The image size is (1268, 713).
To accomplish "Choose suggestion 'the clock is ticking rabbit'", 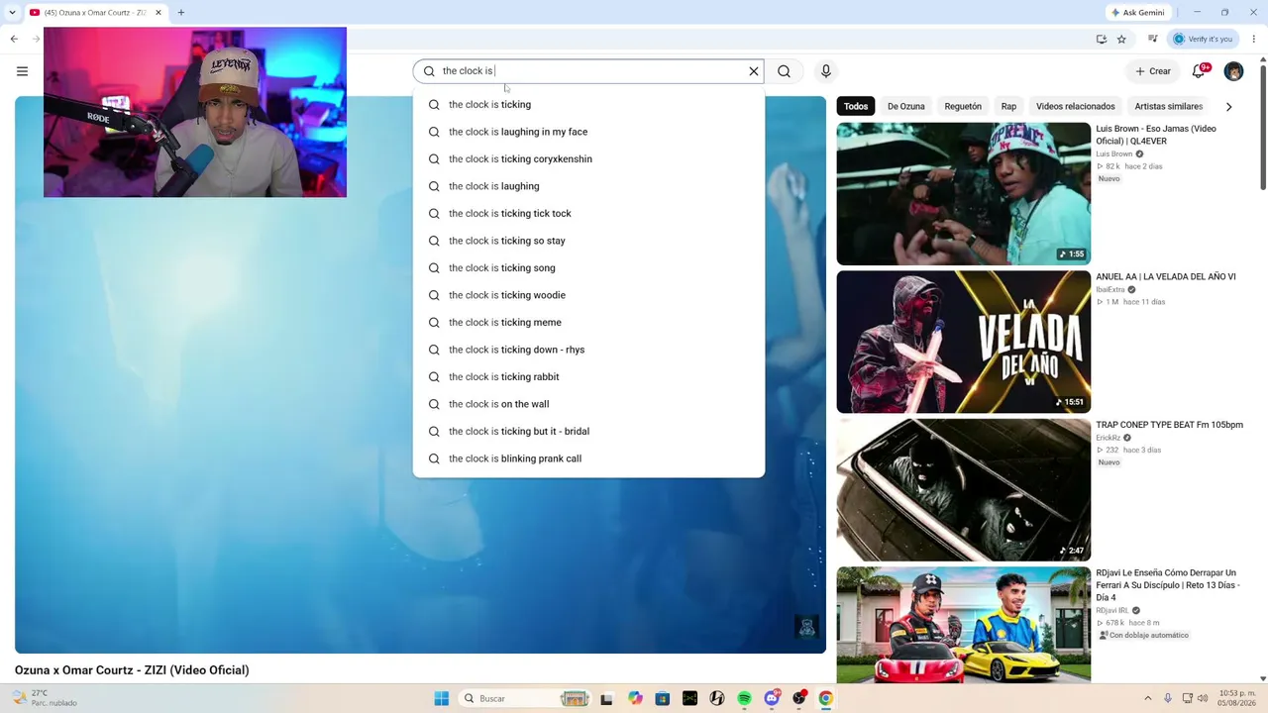I will [588, 376].
